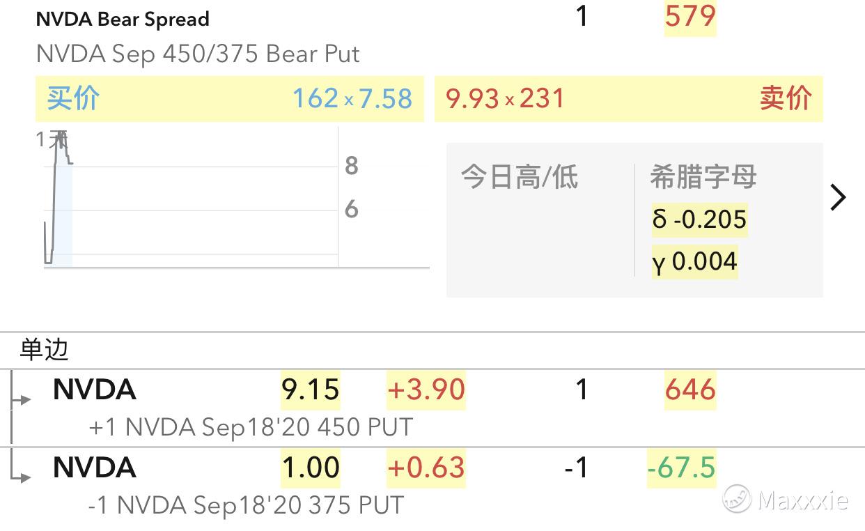Click the -67.5 value of 375 PUT

[681, 468]
